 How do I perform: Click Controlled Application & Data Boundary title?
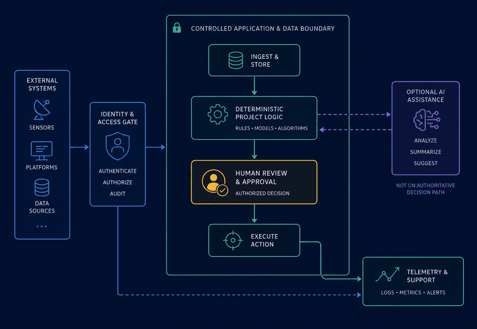[x=263, y=28]
